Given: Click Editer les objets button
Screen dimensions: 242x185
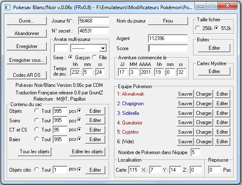Looking at the screenshot, I should [87, 152].
